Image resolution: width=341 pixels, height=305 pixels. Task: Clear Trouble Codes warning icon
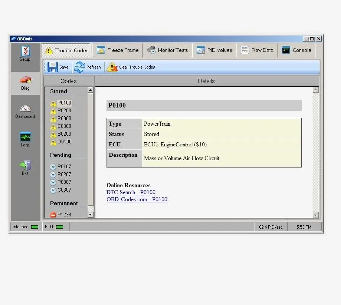112,67
